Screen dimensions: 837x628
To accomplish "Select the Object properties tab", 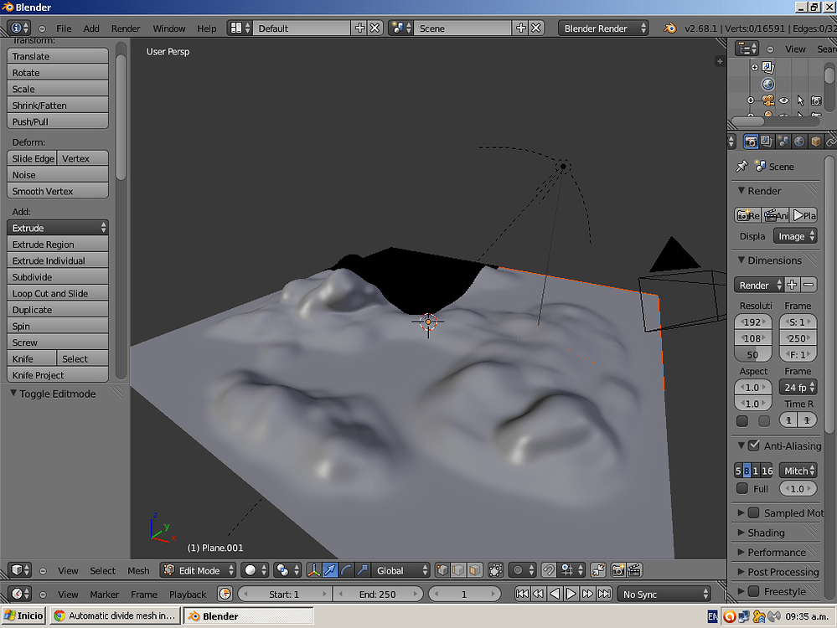I will [816, 142].
